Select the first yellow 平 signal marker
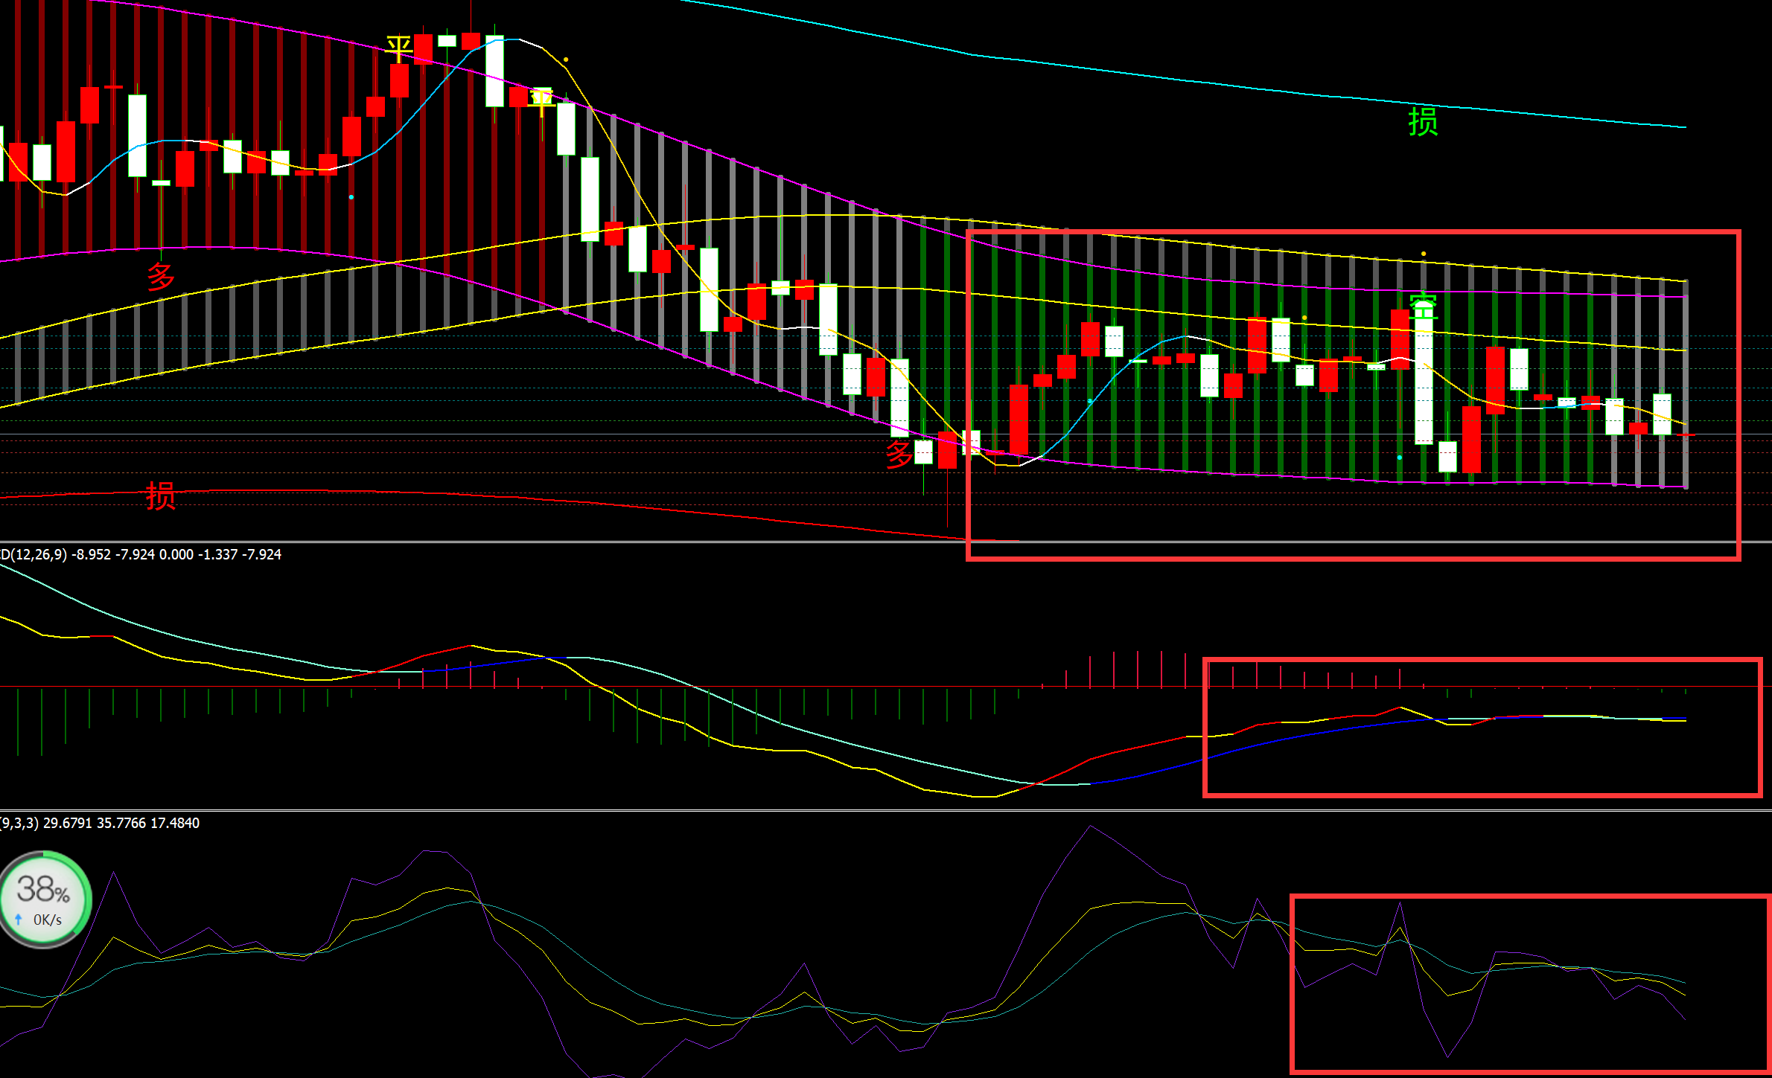This screenshot has width=1772, height=1078. pyautogui.click(x=399, y=49)
